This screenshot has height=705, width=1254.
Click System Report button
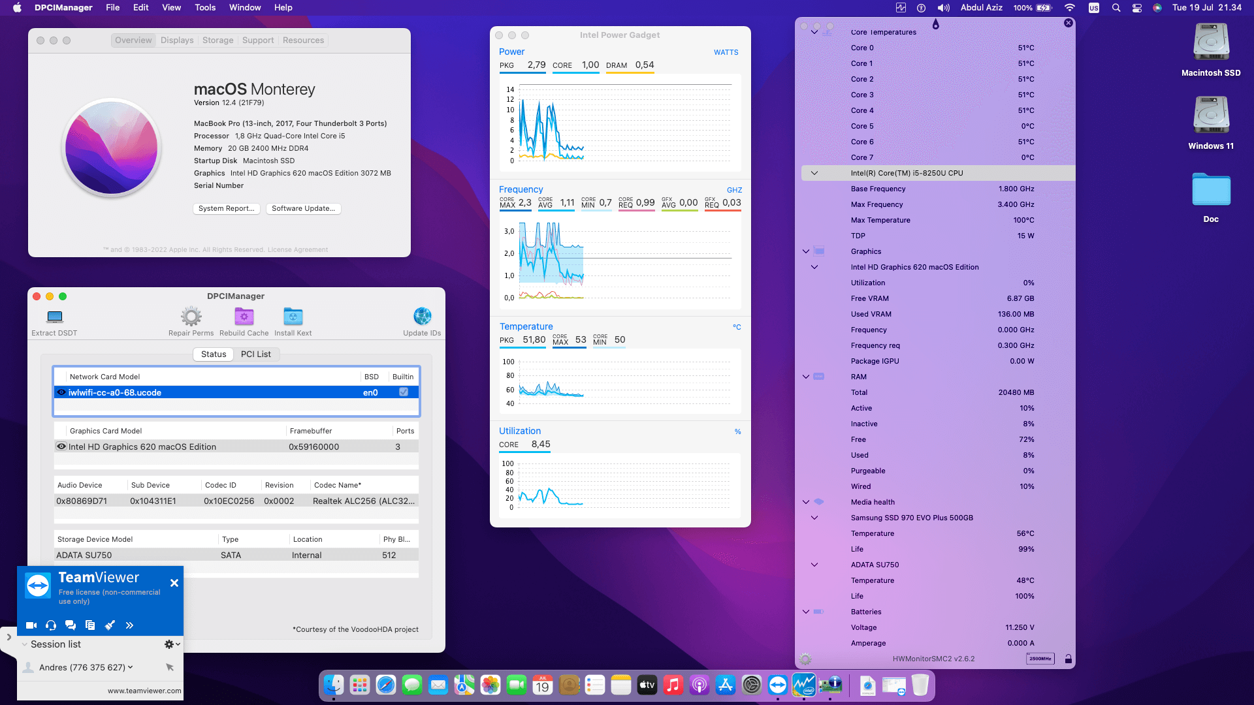[227, 208]
